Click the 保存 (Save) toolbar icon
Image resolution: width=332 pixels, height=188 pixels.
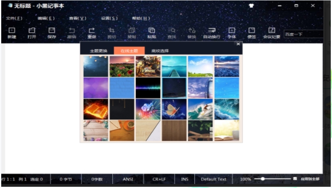52,33
